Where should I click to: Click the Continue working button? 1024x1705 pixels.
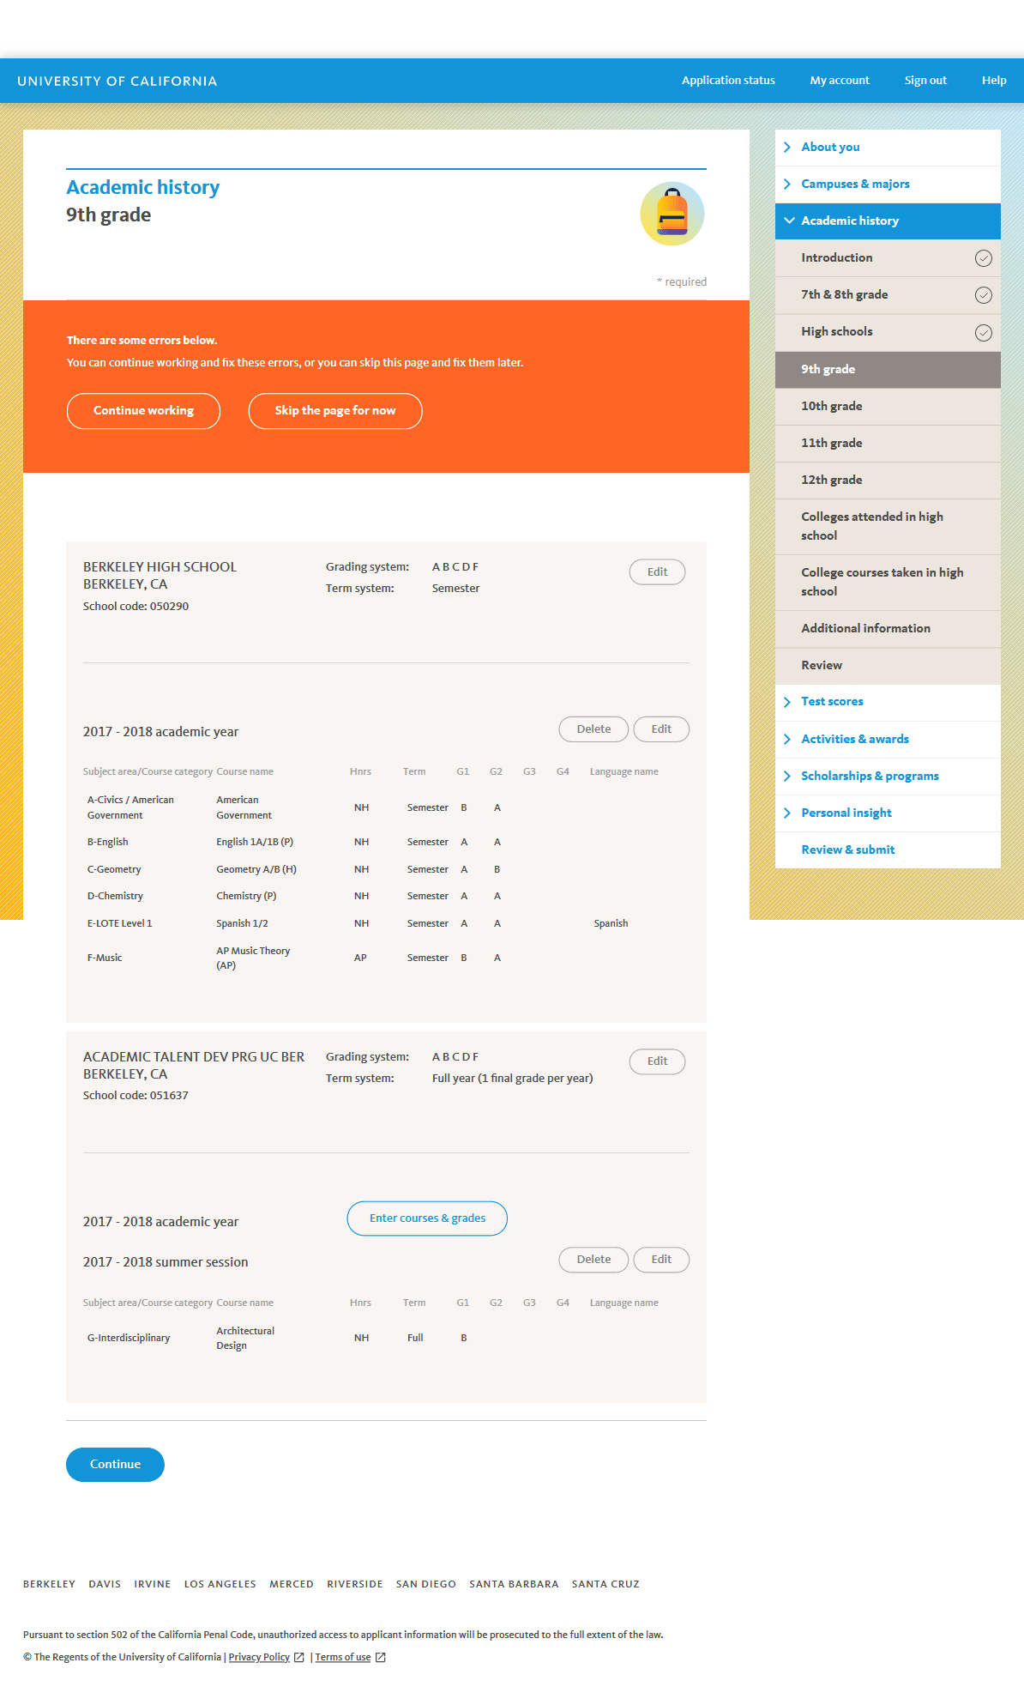tap(143, 411)
